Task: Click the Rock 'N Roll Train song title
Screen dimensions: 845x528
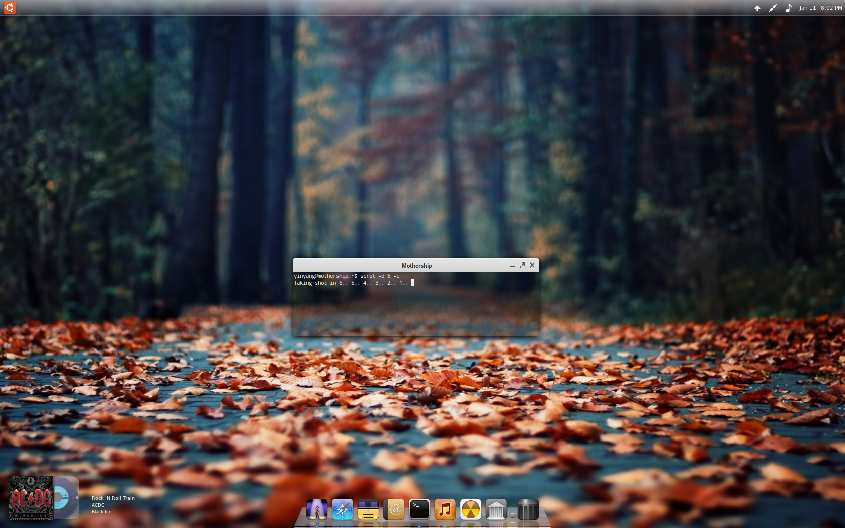Action: point(113,498)
